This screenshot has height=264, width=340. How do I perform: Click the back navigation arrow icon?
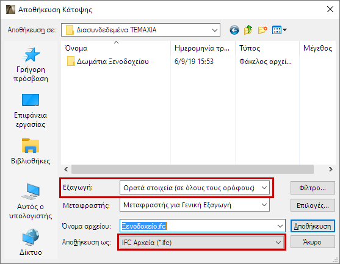point(234,30)
